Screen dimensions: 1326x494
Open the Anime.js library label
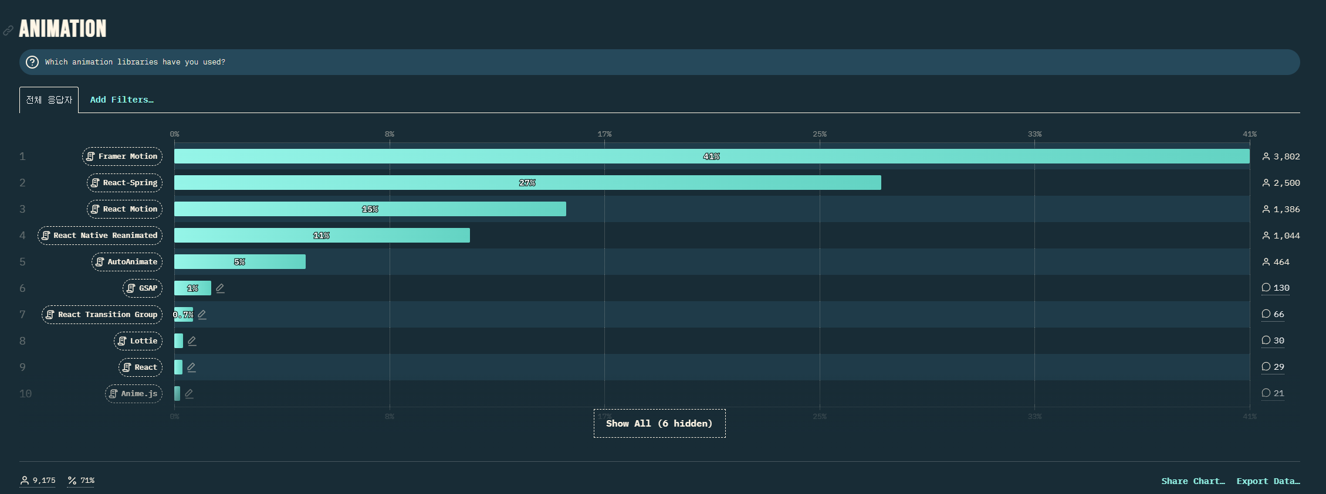coord(134,394)
